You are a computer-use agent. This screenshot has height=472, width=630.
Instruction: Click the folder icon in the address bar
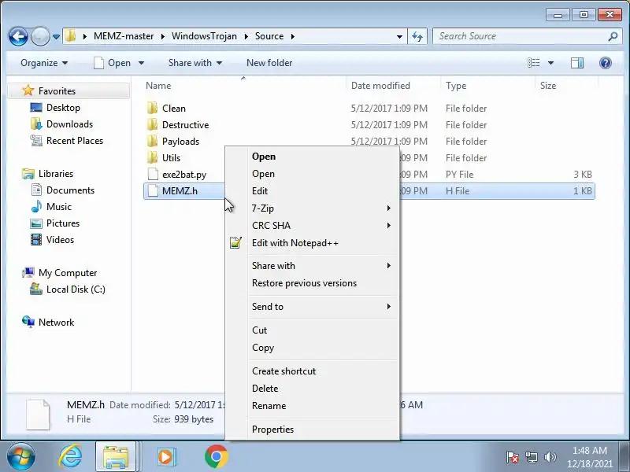[71, 36]
